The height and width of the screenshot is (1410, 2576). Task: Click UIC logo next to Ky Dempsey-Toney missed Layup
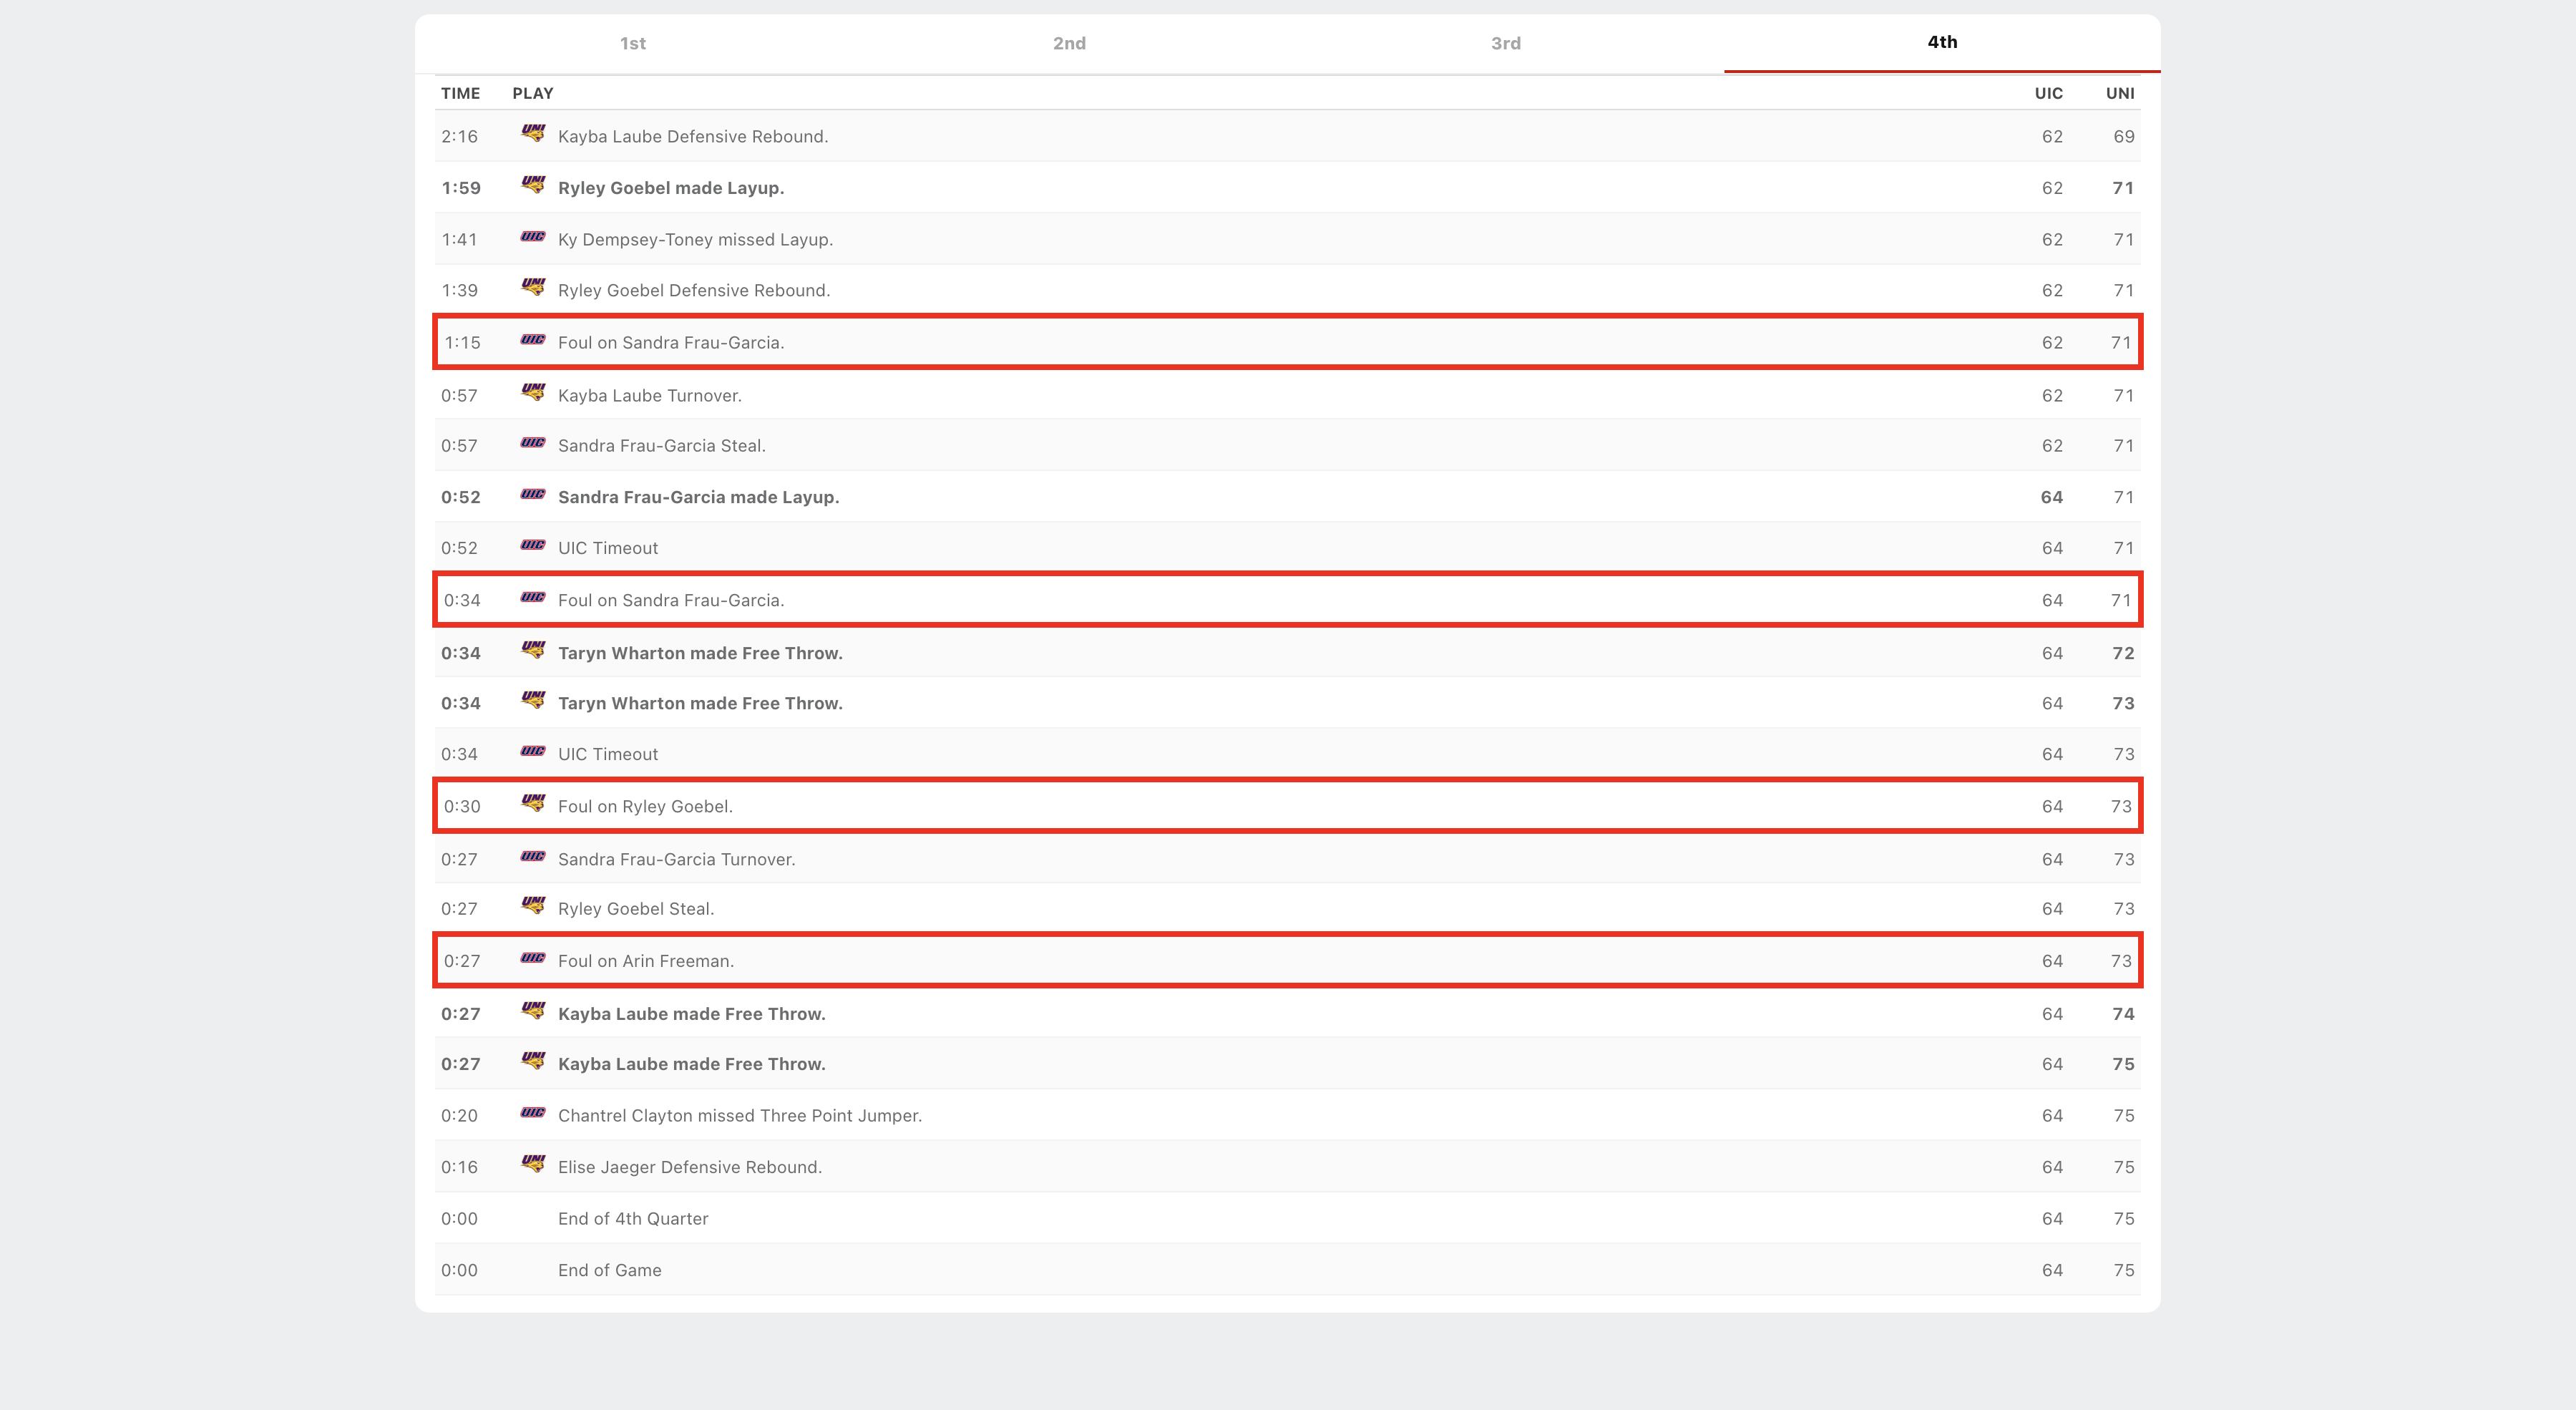(x=533, y=237)
